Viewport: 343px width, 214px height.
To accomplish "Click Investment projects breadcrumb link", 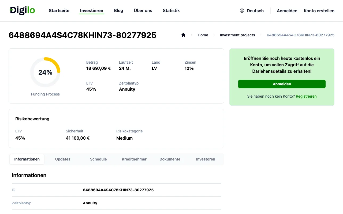I will click(x=237, y=35).
